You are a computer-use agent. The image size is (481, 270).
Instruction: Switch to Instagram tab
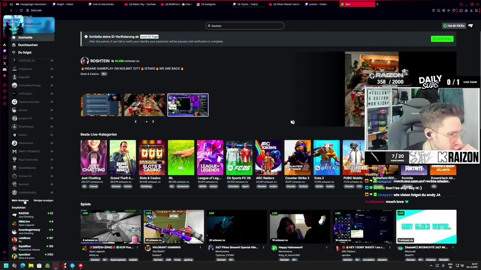[209, 4]
